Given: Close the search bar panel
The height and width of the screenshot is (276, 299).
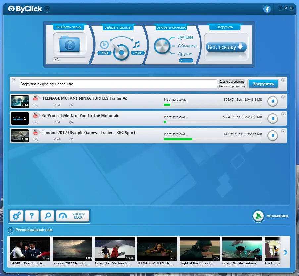Looking at the screenshot, I should click(x=283, y=80).
